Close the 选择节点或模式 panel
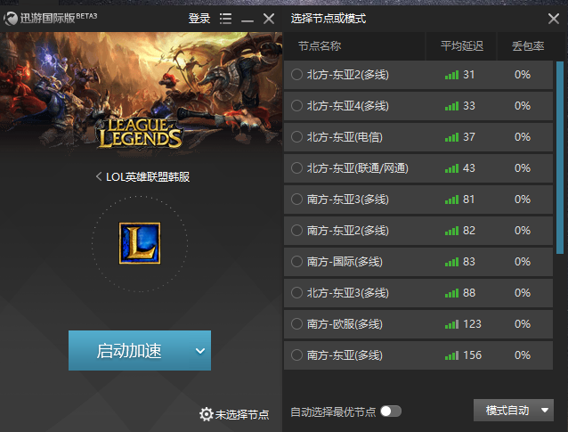 [x=554, y=19]
